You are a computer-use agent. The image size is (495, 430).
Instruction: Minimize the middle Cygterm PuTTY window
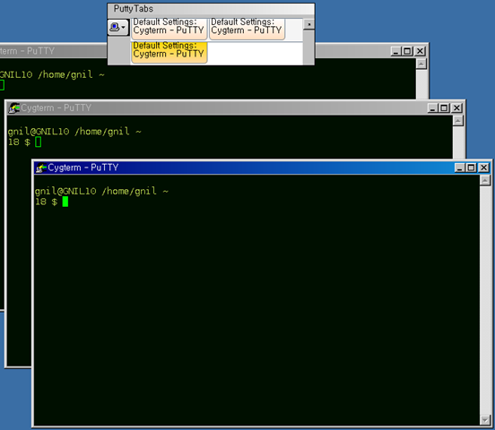(x=432, y=107)
